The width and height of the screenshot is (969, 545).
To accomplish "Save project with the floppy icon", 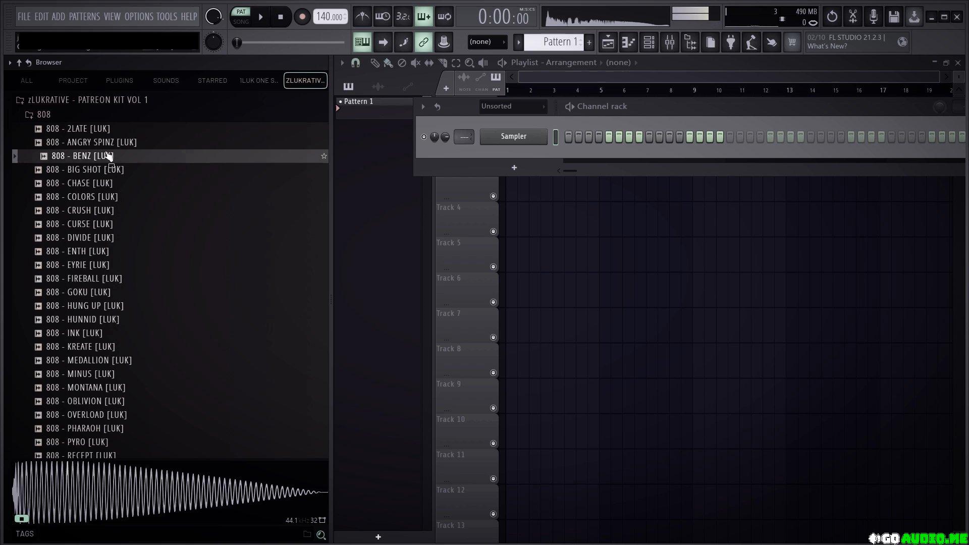I will pos(894,17).
